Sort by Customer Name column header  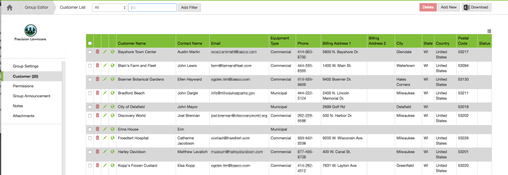[x=132, y=43]
